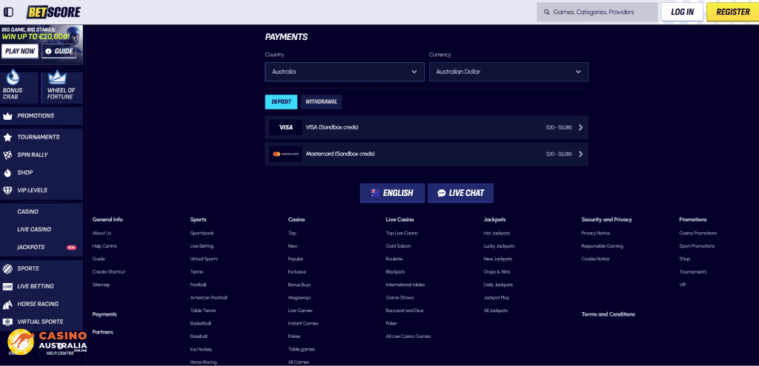The height and width of the screenshot is (366, 759).
Task: Open the Help Centre footer link
Action: 105,246
